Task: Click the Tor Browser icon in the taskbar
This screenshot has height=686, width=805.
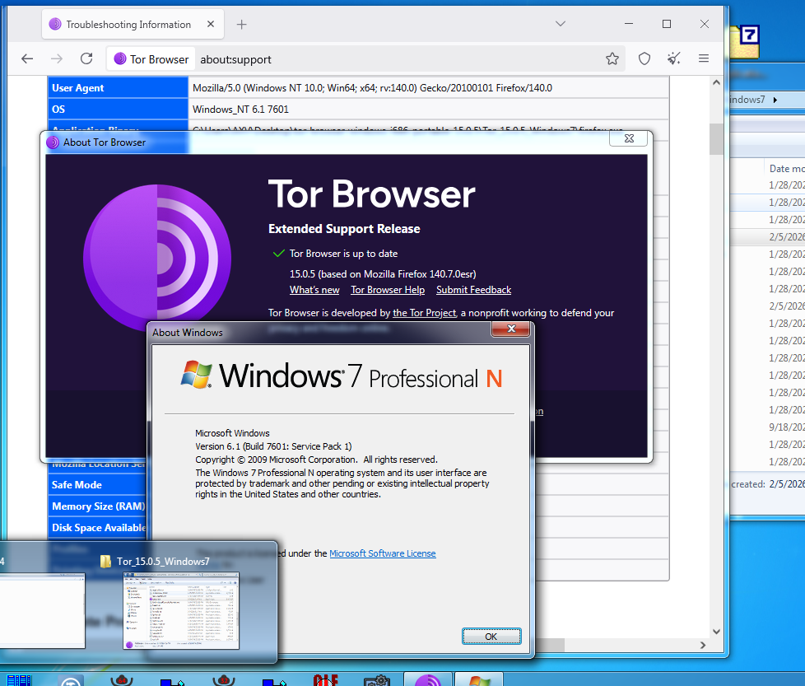Action: (427, 679)
